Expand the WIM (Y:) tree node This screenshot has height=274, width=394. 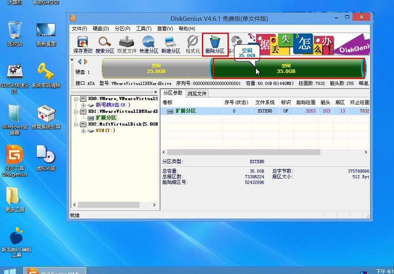click(83, 130)
